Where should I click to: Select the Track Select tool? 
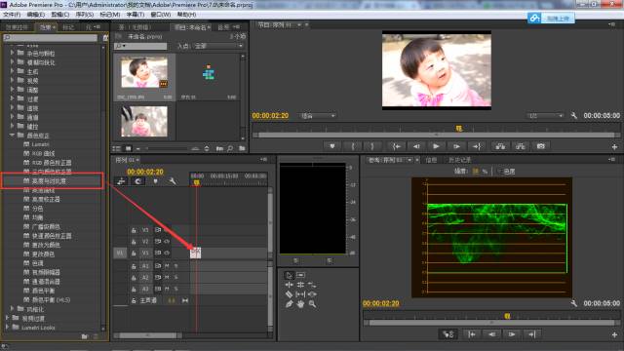point(301,275)
